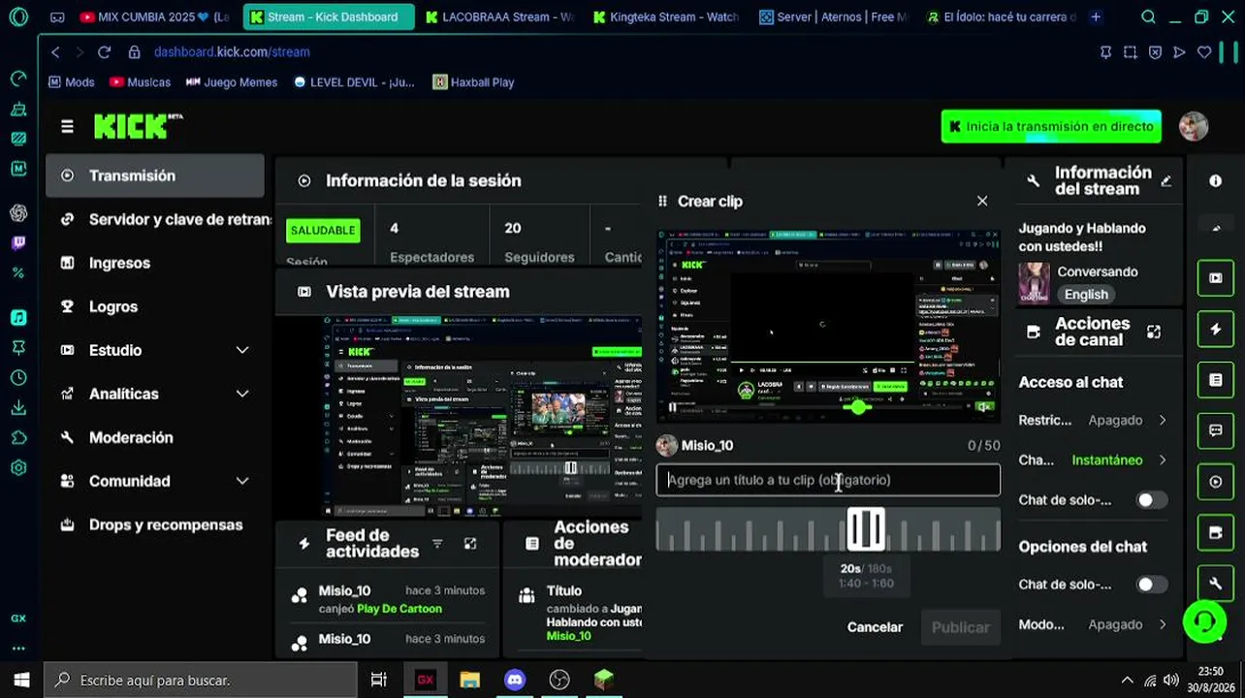Open the stream preview widget from the right toolbar
The height and width of the screenshot is (698, 1245).
[x=1216, y=278]
